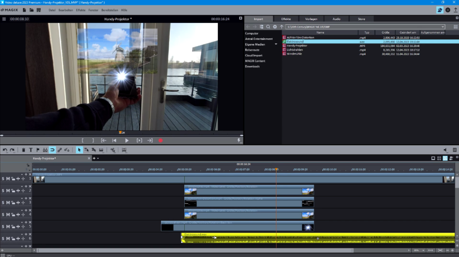Open the Bereitstellen menu
The image size is (459, 257).
(110, 10)
